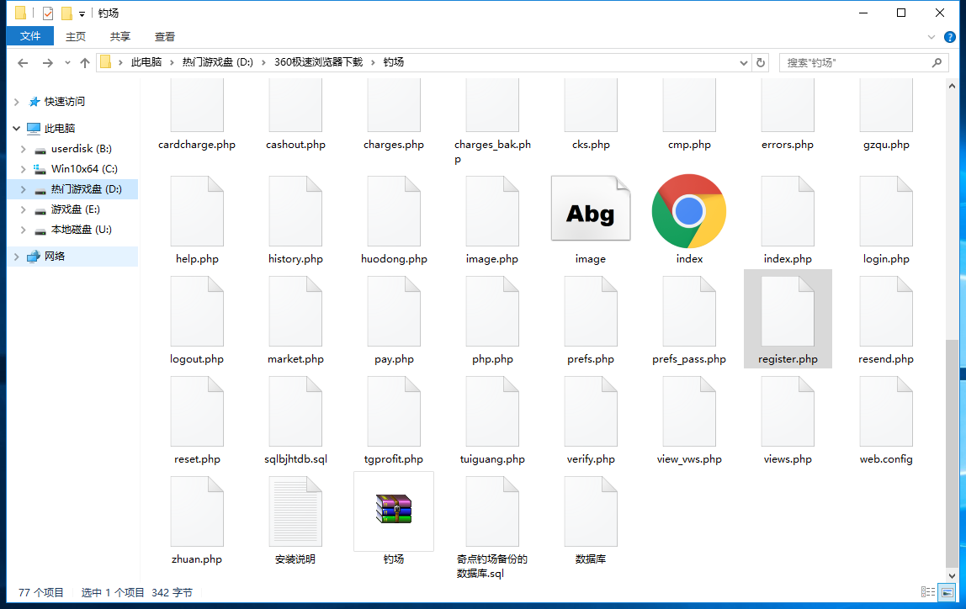Viewport: 966px width, 609px height.
Task: Select the register.php file
Action: 787,320
